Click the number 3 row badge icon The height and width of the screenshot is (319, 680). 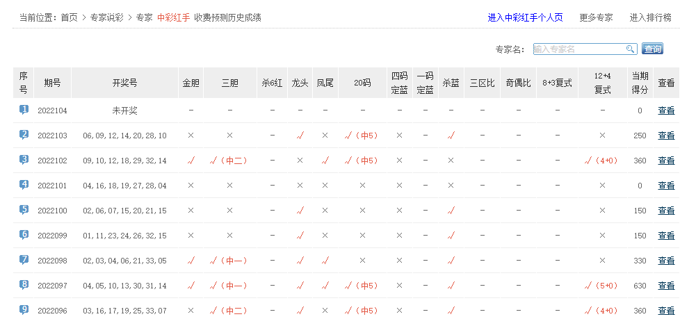(24, 160)
